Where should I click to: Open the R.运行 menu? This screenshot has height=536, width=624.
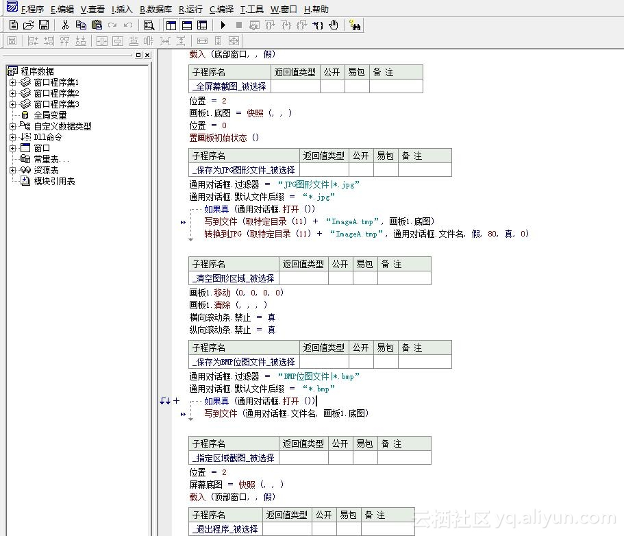190,9
